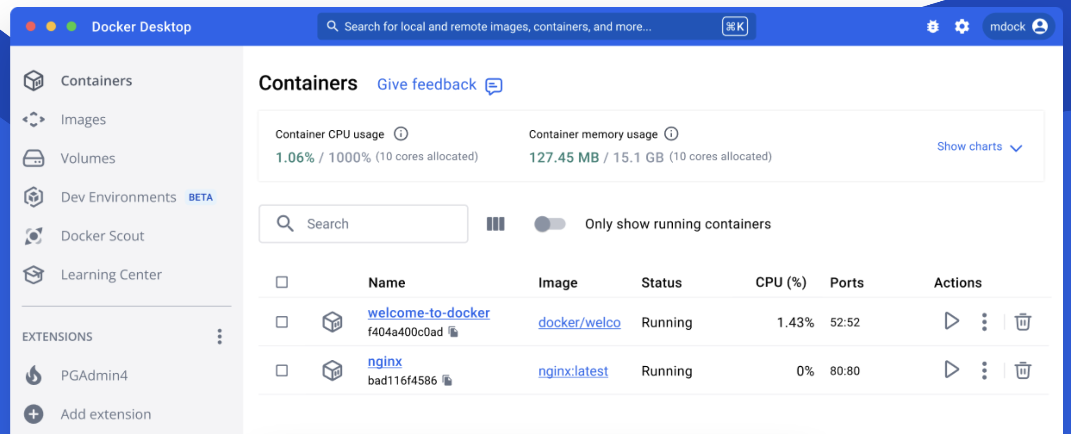The width and height of the screenshot is (1071, 434).
Task: Click the Add extension plus icon
Action: click(x=34, y=414)
